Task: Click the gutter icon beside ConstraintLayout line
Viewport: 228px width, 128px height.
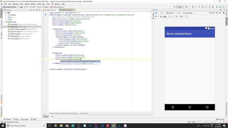Action: 46,15
